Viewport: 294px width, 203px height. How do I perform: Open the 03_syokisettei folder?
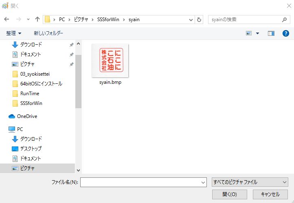coord(35,74)
